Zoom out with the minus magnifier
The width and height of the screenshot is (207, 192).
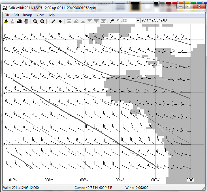42,21
